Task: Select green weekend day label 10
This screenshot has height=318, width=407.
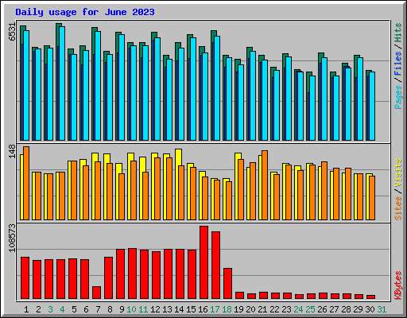Action: (x=131, y=309)
